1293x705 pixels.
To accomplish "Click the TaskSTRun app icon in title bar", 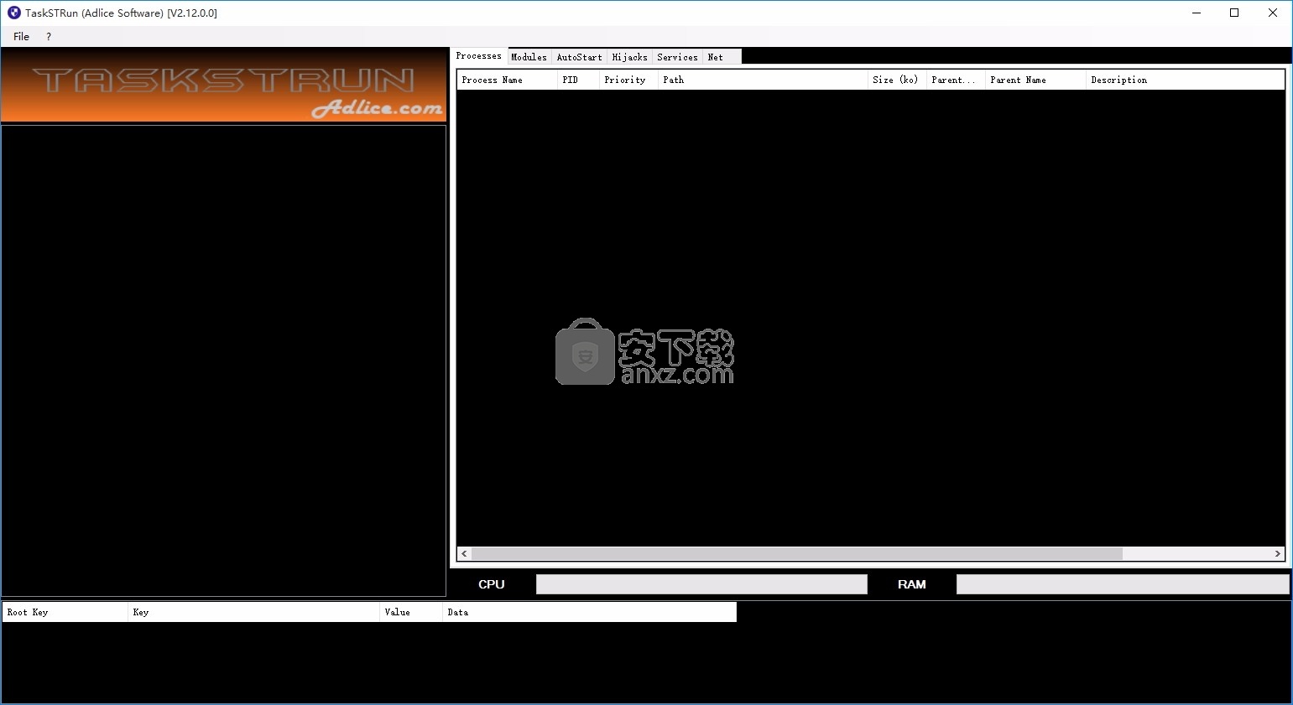I will [x=13, y=13].
